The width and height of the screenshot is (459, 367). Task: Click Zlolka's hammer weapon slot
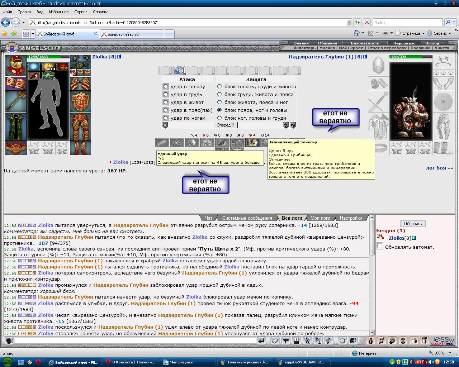15,101
